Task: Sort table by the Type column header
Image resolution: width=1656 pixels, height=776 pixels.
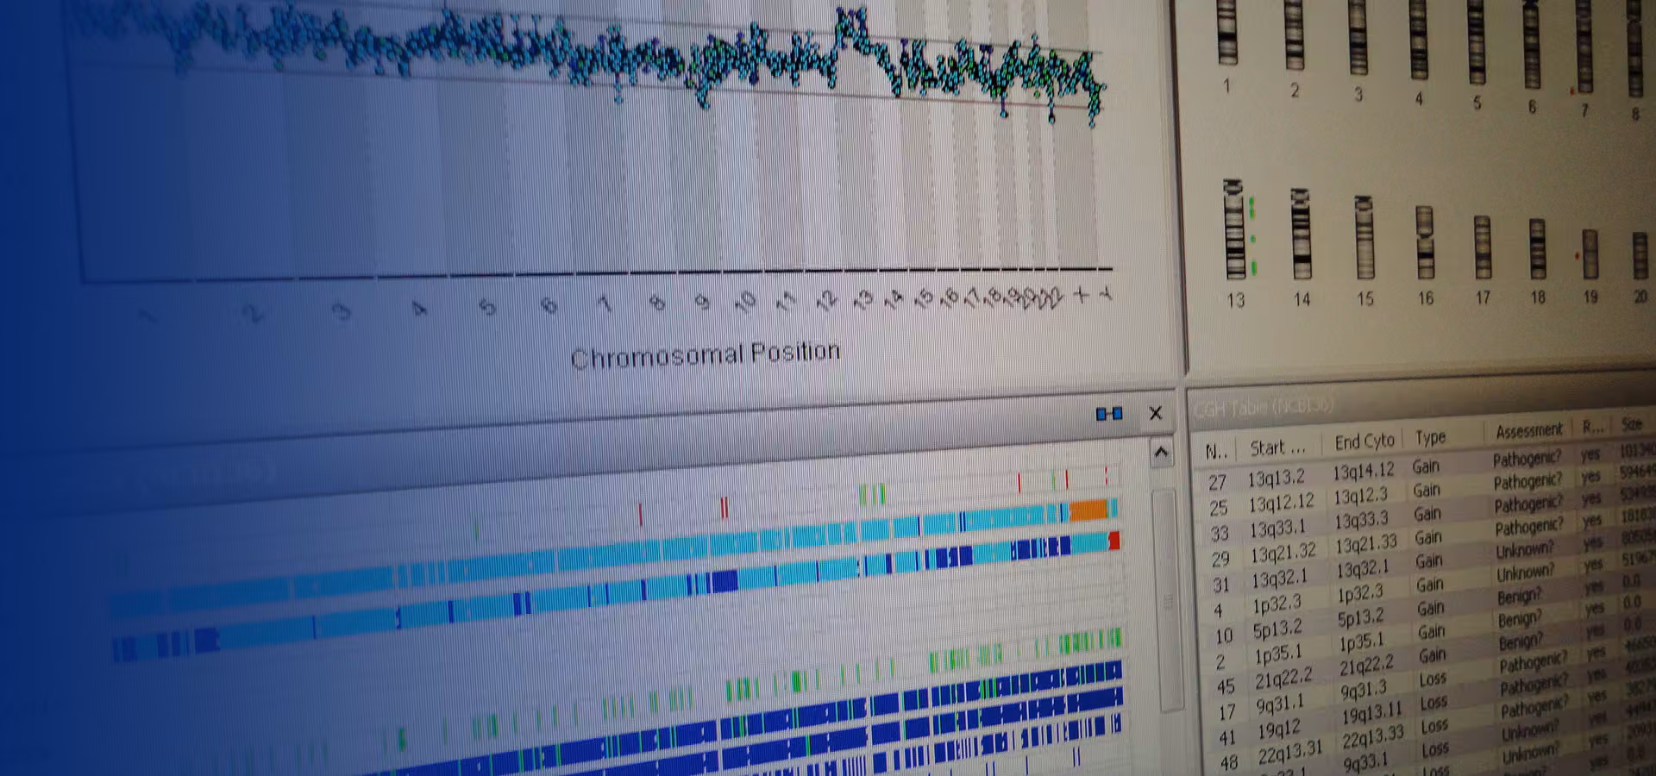Action: [1430, 438]
